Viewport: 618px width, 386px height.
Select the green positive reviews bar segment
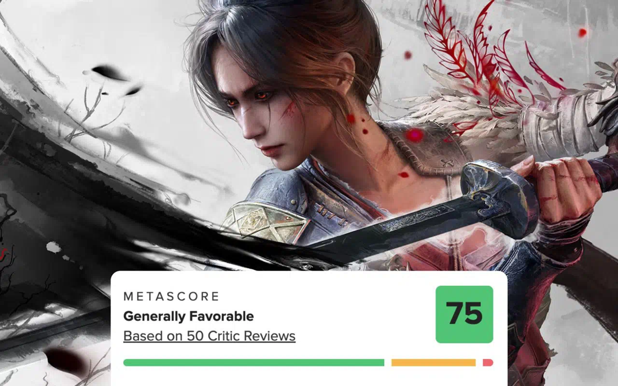pos(254,362)
